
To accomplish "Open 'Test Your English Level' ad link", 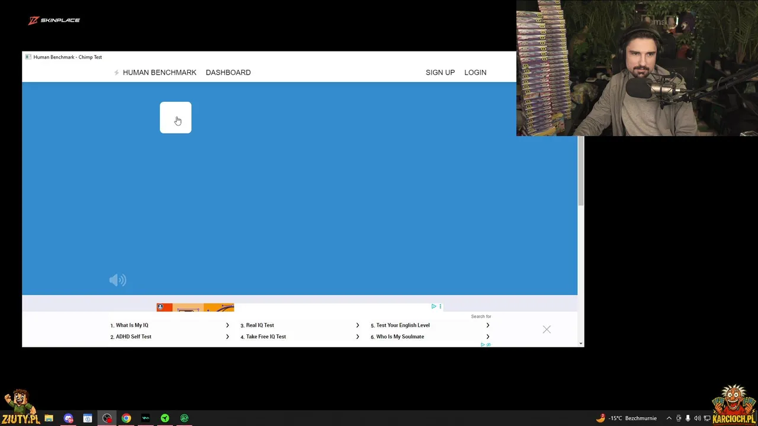I will (x=403, y=325).
